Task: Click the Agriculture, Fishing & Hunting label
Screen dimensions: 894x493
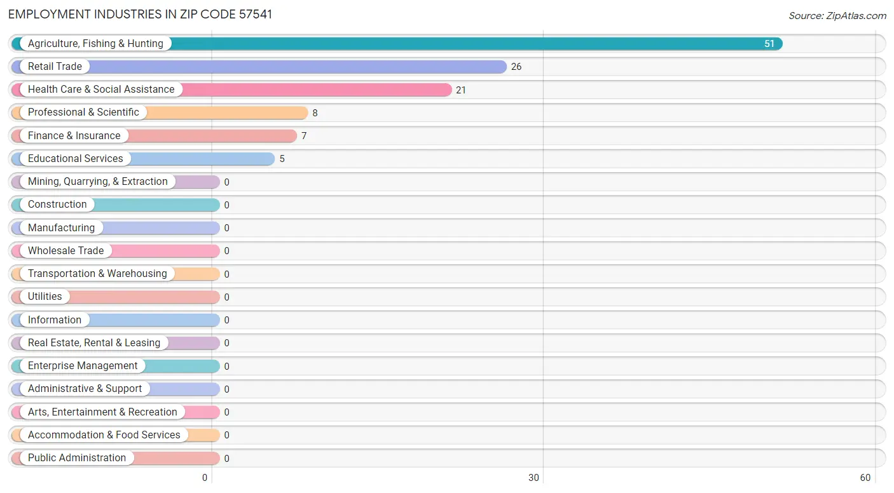Action: 95,43
